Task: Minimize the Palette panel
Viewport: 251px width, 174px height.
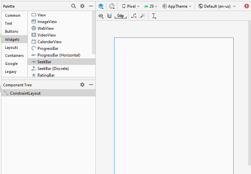Action: pyautogui.click(x=91, y=6)
